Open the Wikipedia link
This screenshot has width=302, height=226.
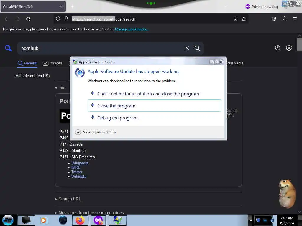(x=80, y=163)
